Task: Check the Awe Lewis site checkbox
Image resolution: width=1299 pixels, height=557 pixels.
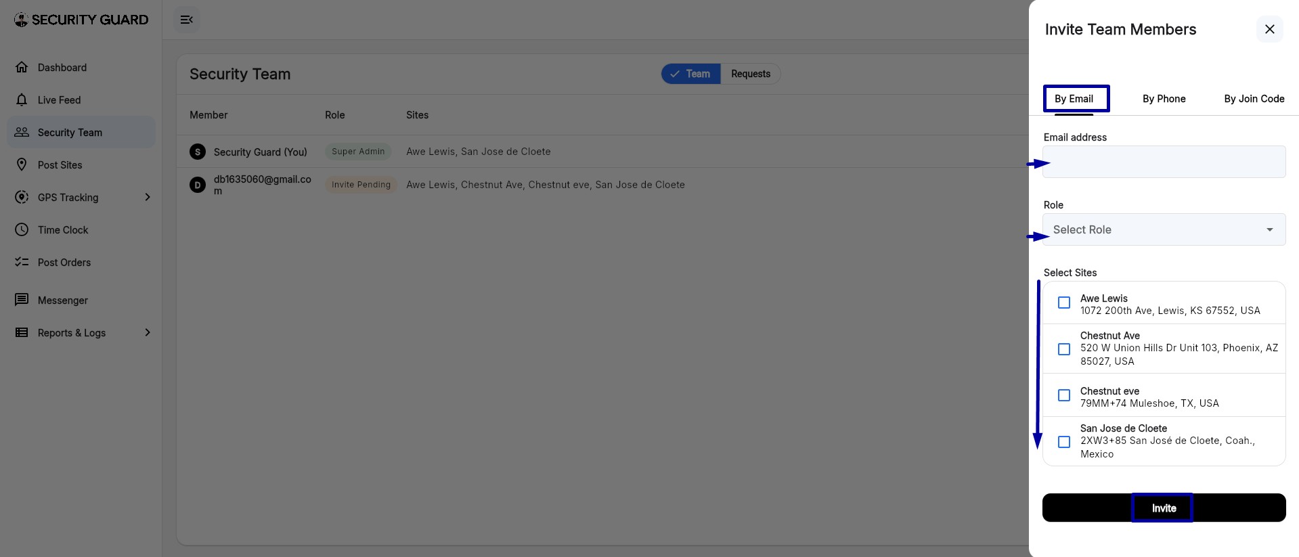Action: (x=1064, y=303)
